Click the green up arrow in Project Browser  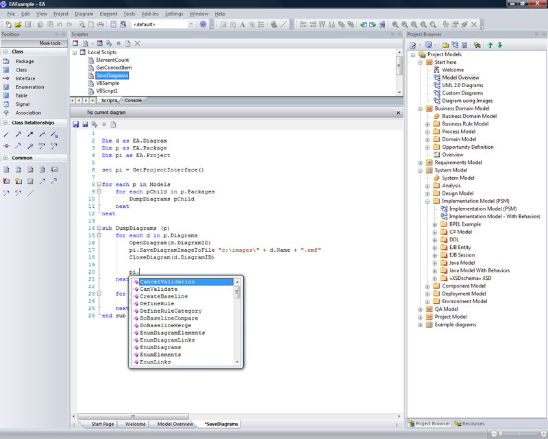click(490, 45)
